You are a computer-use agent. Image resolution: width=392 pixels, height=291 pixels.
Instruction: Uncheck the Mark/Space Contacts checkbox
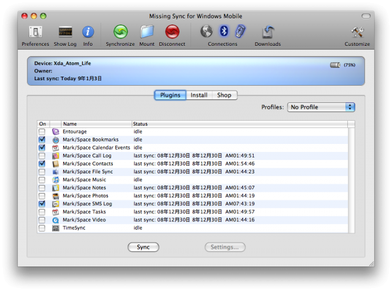click(42, 164)
